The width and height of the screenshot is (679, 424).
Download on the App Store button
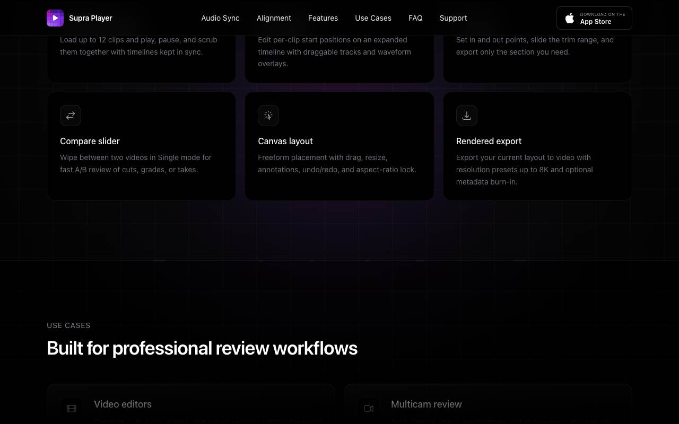point(594,18)
